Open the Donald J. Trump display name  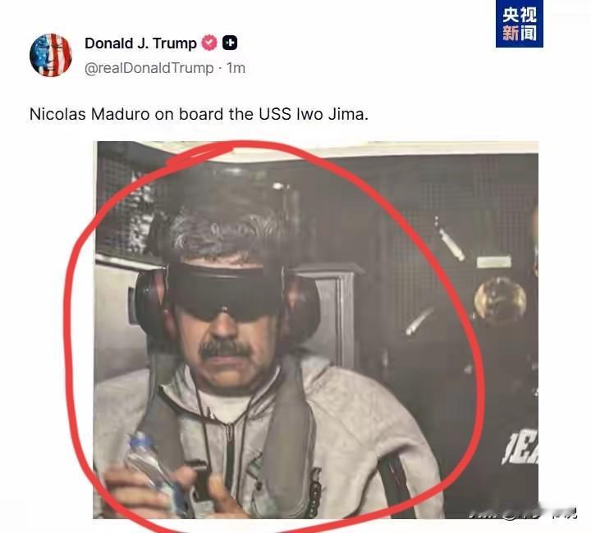pyautogui.click(x=140, y=43)
